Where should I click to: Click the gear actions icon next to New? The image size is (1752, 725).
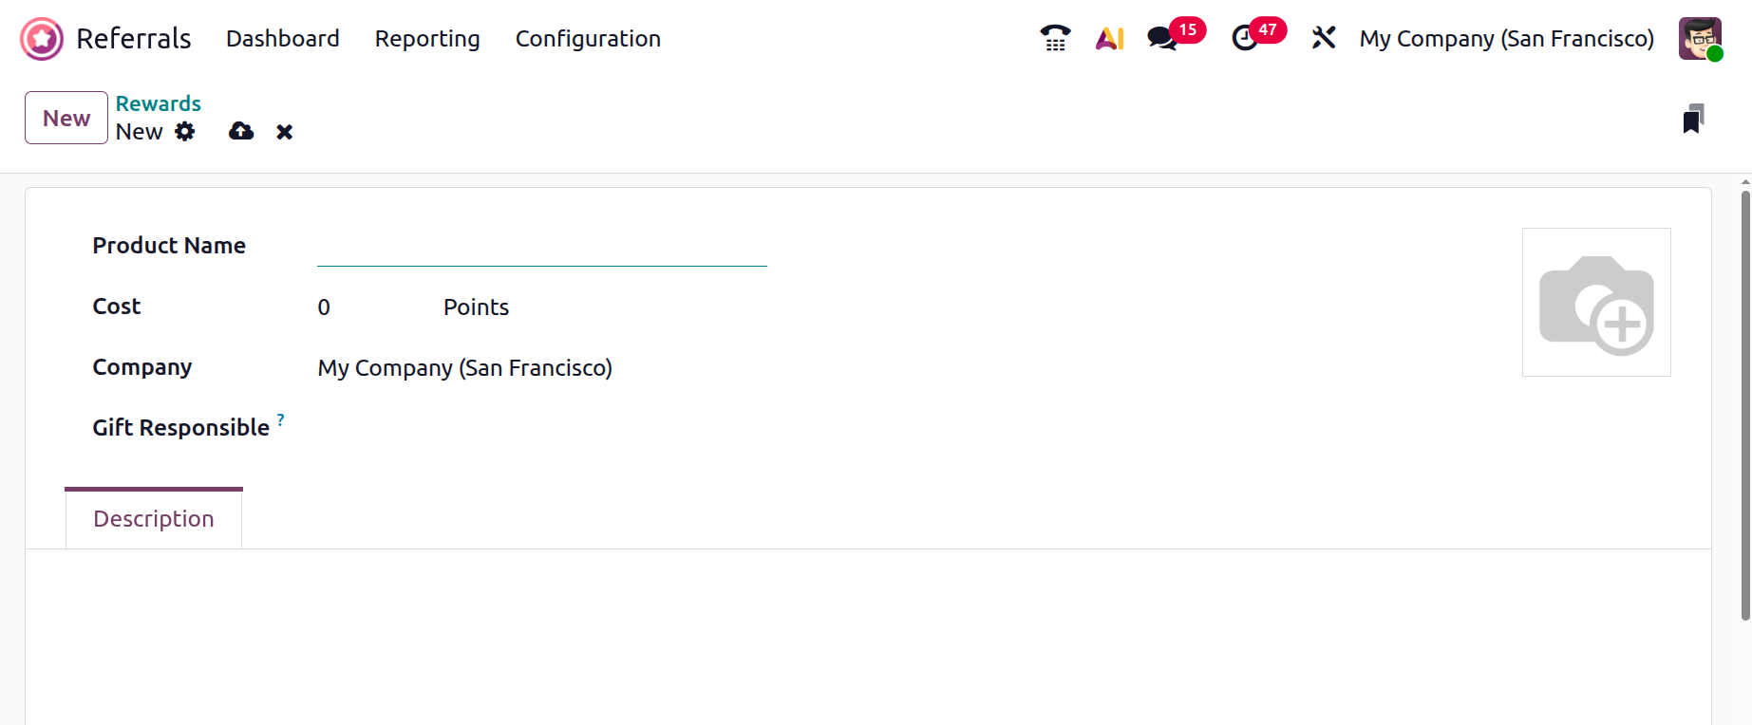185,132
